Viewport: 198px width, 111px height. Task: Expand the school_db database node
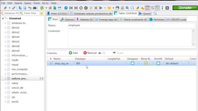coord(5,88)
